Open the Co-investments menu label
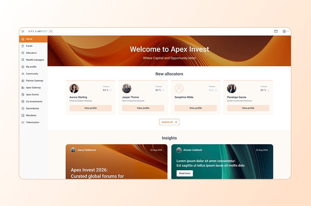311x206 pixels. [x=34, y=101]
